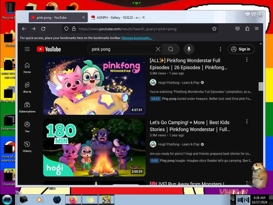273x205 pixels.
Task: Open the LIVE Run Away from Monsters title
Action: (187, 183)
